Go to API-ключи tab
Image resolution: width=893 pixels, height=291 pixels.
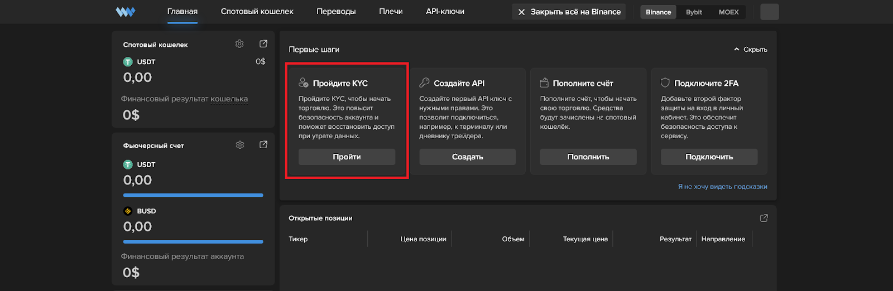[x=445, y=12]
